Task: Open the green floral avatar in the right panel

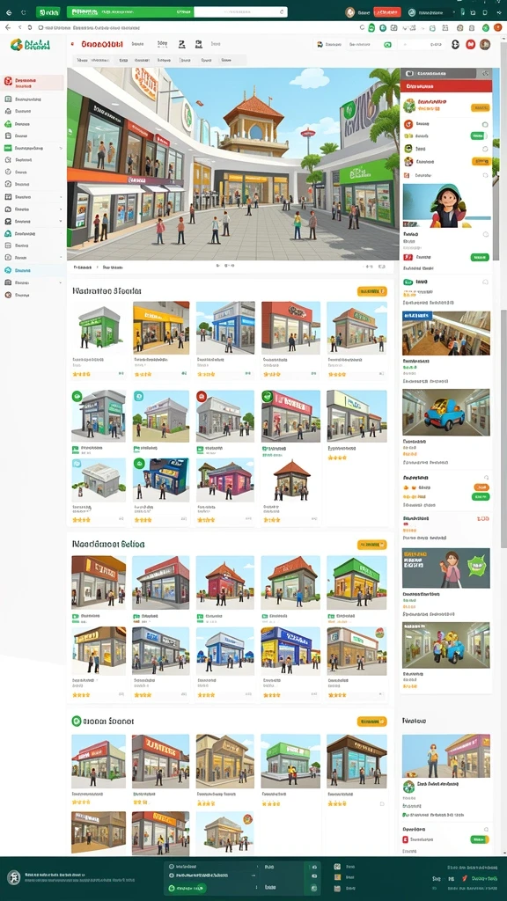Action: tap(409, 106)
